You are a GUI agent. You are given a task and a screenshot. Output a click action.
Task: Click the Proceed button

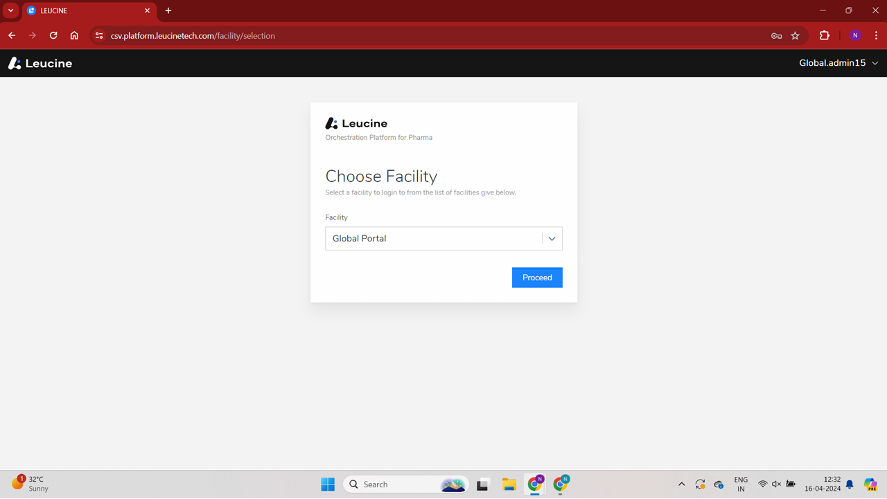click(x=537, y=278)
